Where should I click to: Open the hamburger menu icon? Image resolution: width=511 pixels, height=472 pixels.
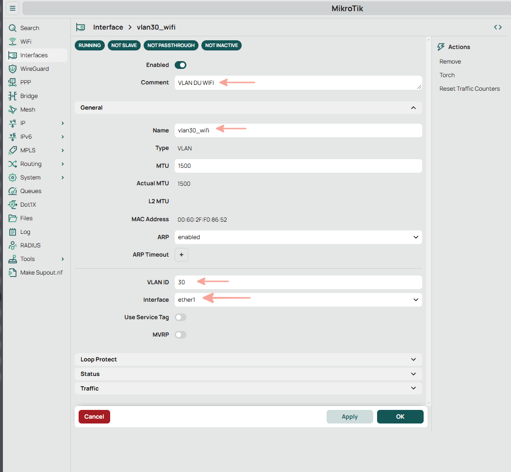point(12,8)
